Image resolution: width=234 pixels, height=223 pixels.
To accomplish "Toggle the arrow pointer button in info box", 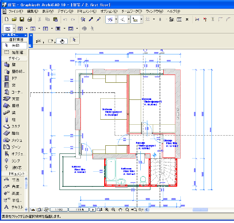I will [x=75, y=40].
